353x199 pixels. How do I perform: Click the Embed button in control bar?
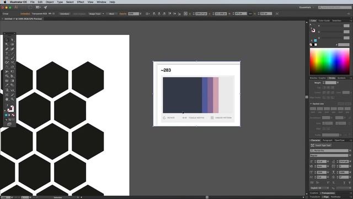pyautogui.click(x=65, y=14)
